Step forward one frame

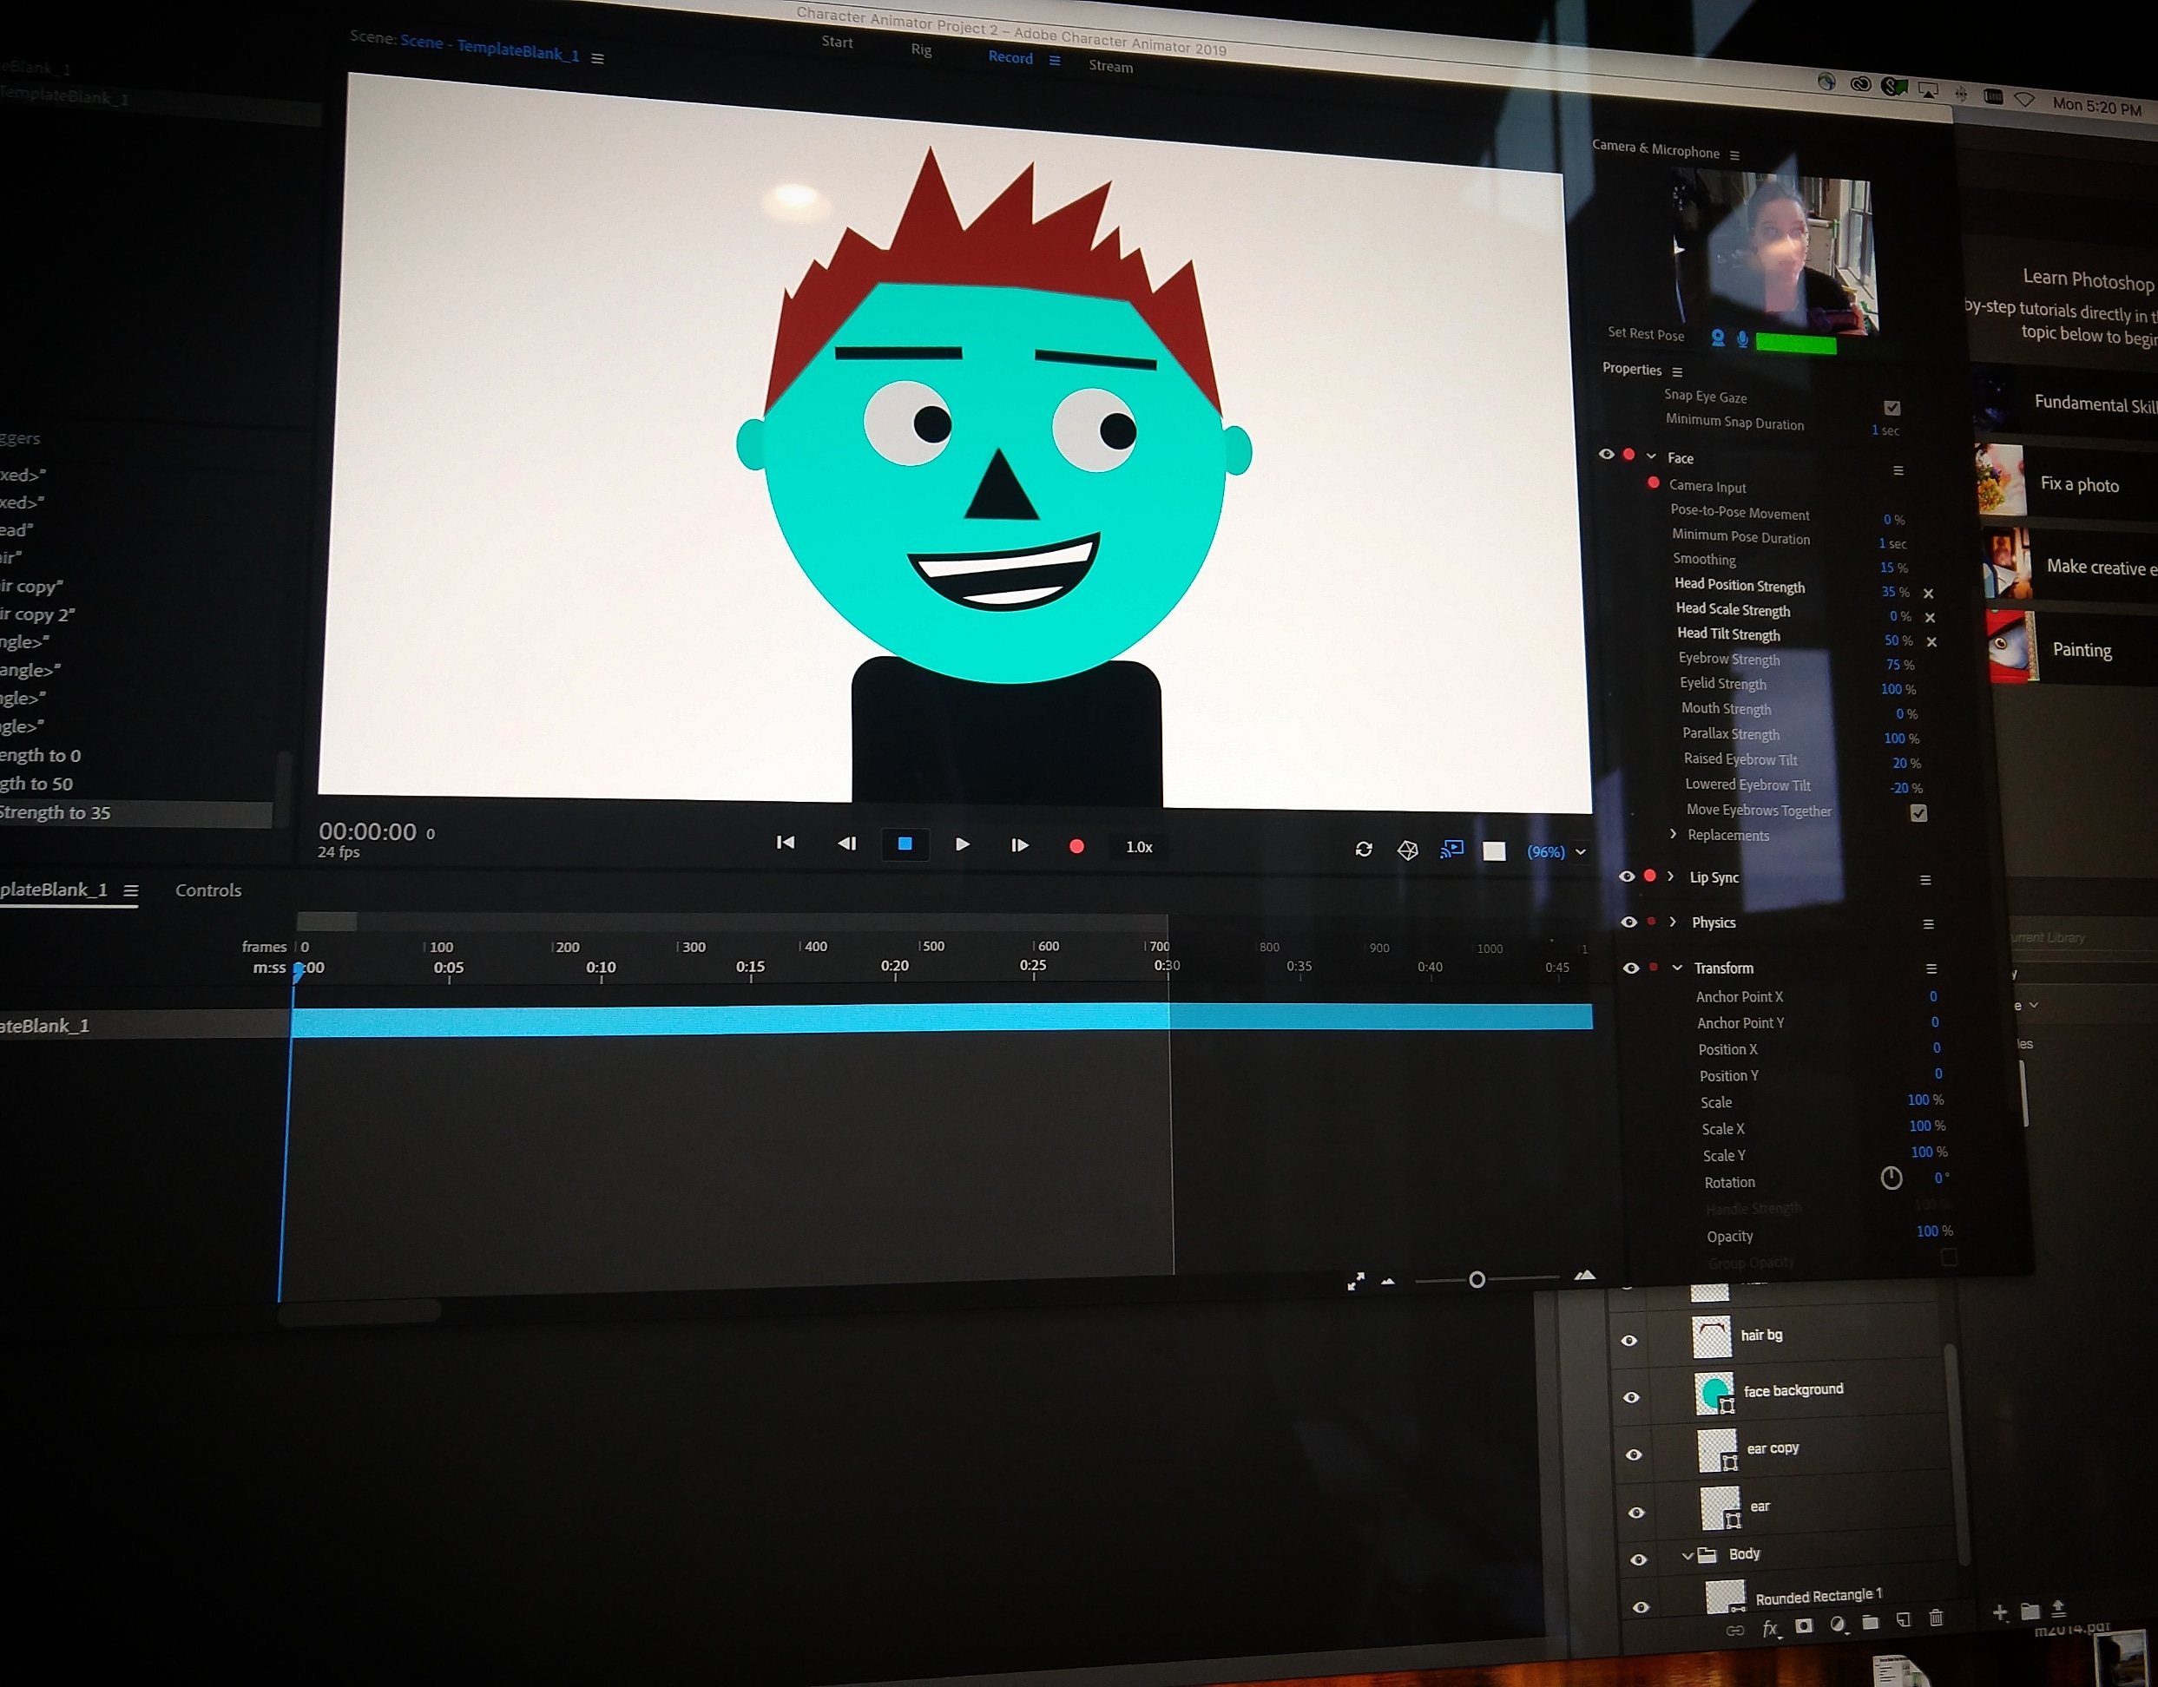pos(1020,845)
